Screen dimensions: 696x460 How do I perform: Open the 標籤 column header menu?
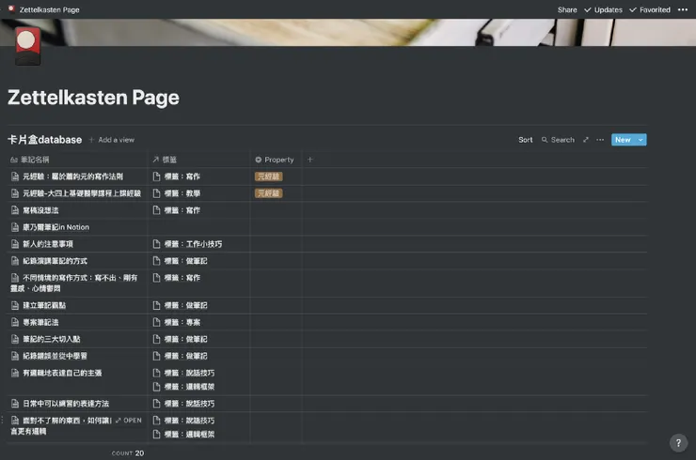pos(165,160)
